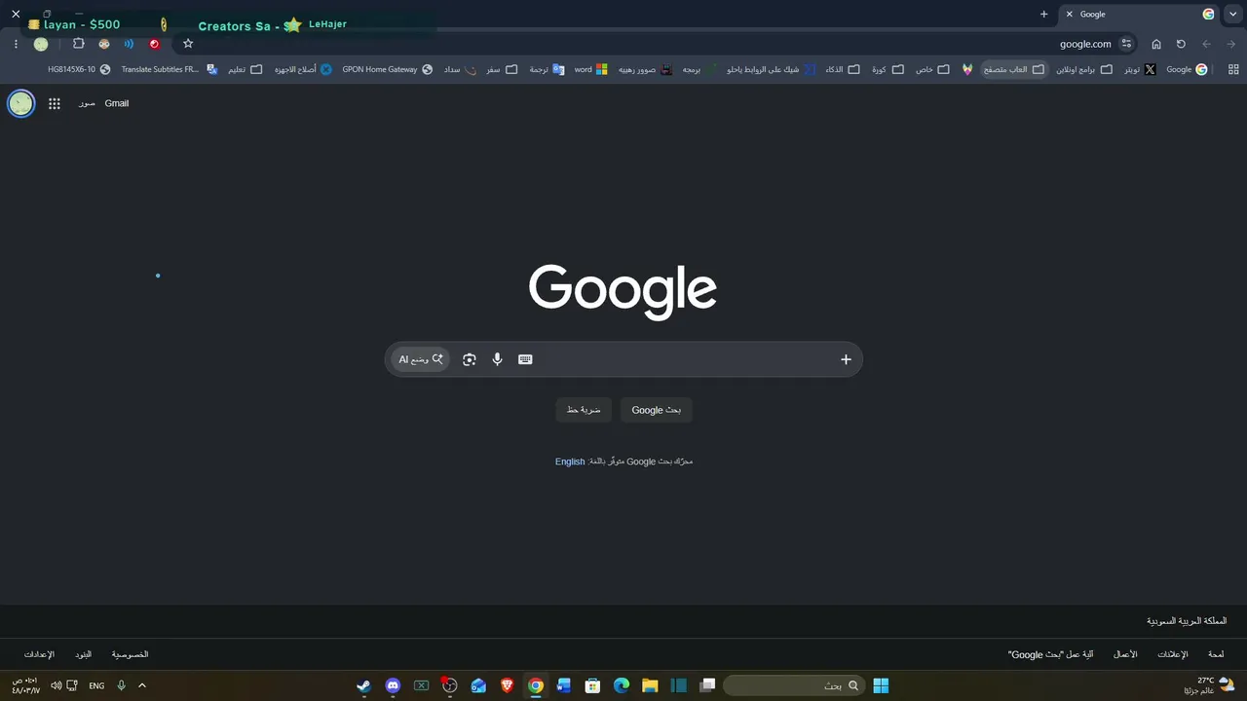Search by image with Google Lens

pyautogui.click(x=470, y=359)
